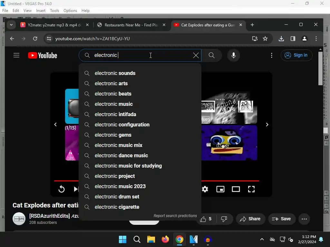Save video to playlist

coord(282,219)
